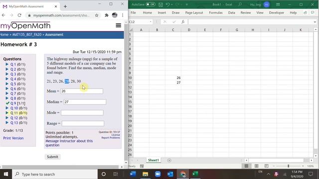Expand question Q 1 in the list
The height and width of the screenshot is (179, 319).
click(7, 64)
